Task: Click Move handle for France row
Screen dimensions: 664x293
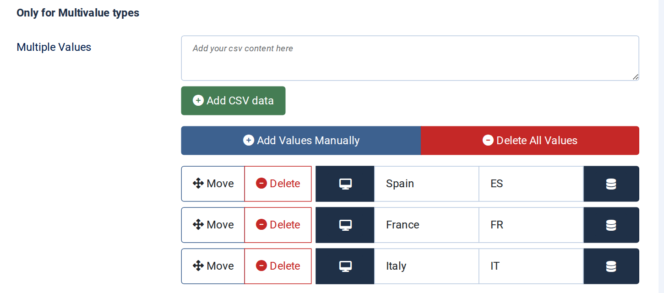Action: 213,225
